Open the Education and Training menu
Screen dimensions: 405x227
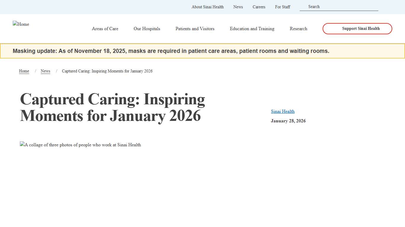[x=252, y=29]
